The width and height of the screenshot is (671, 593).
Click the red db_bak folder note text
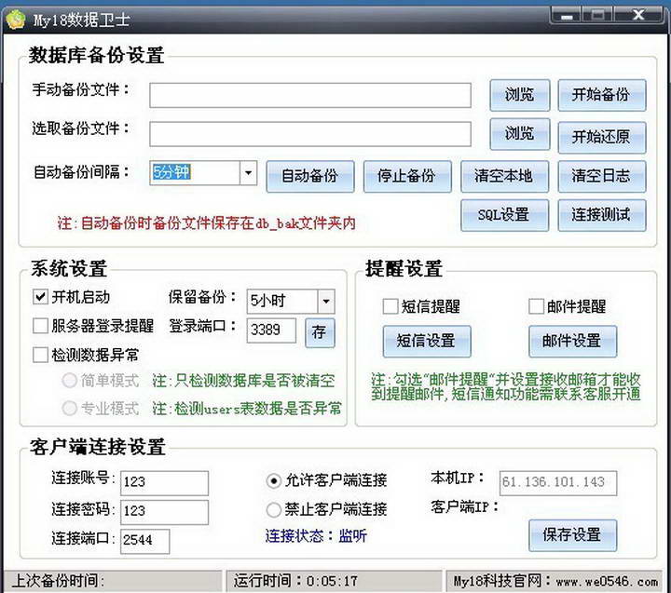(x=206, y=222)
